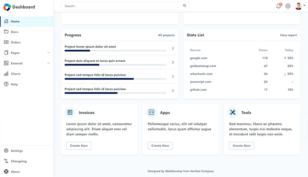The height and width of the screenshot is (177, 308).
Task: Click the Help question mark icon
Action: (x=6, y=84)
